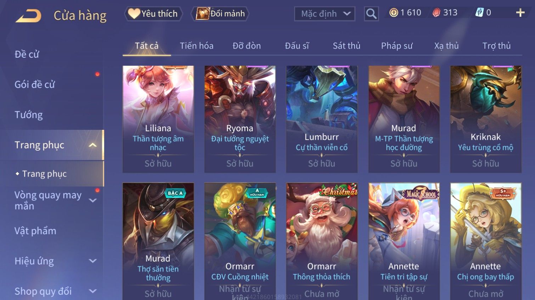The height and width of the screenshot is (300, 535).
Task: Open Tướng in the sidebar
Action: click(x=29, y=115)
